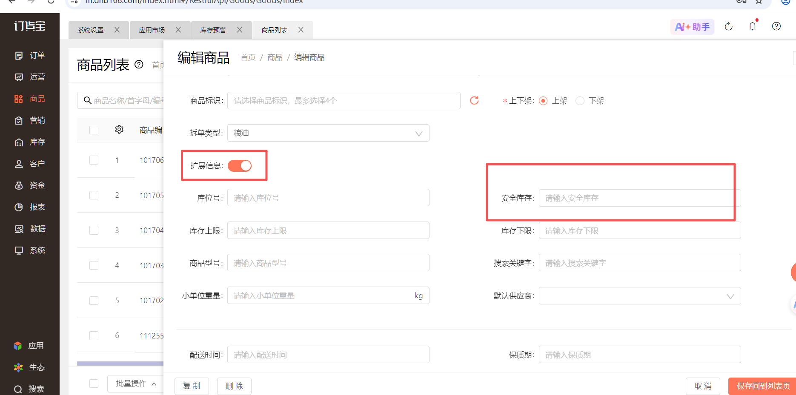Viewport: 796px width, 395px height.
Task: Open the 报表 reports sidebar menu
Action: coord(30,207)
